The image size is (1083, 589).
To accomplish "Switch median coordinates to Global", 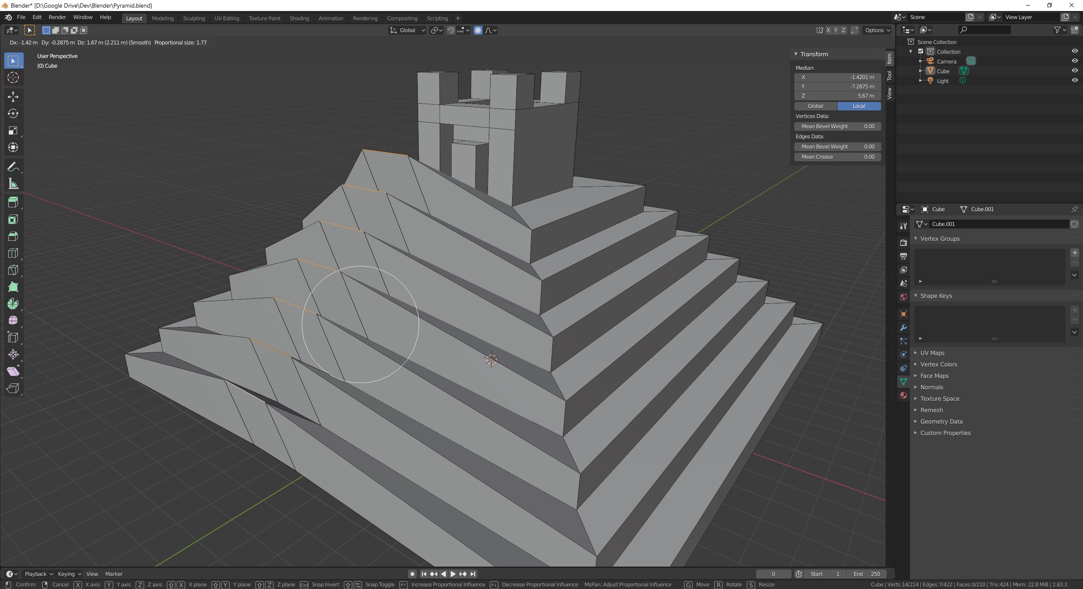I will click(815, 106).
